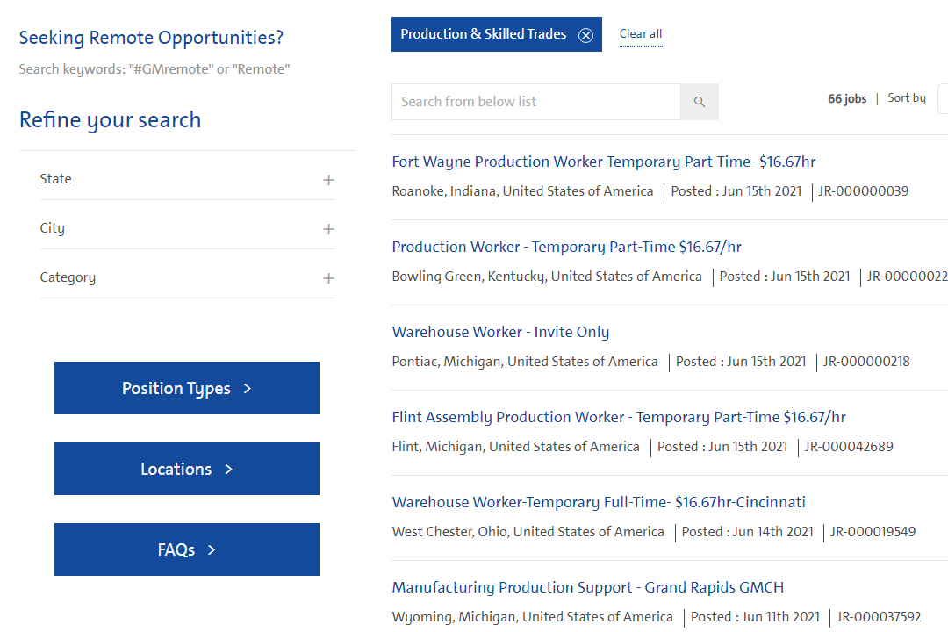Open Warehouse Worker Cincinnati job listing
This screenshot has width=948, height=632.
click(x=599, y=502)
